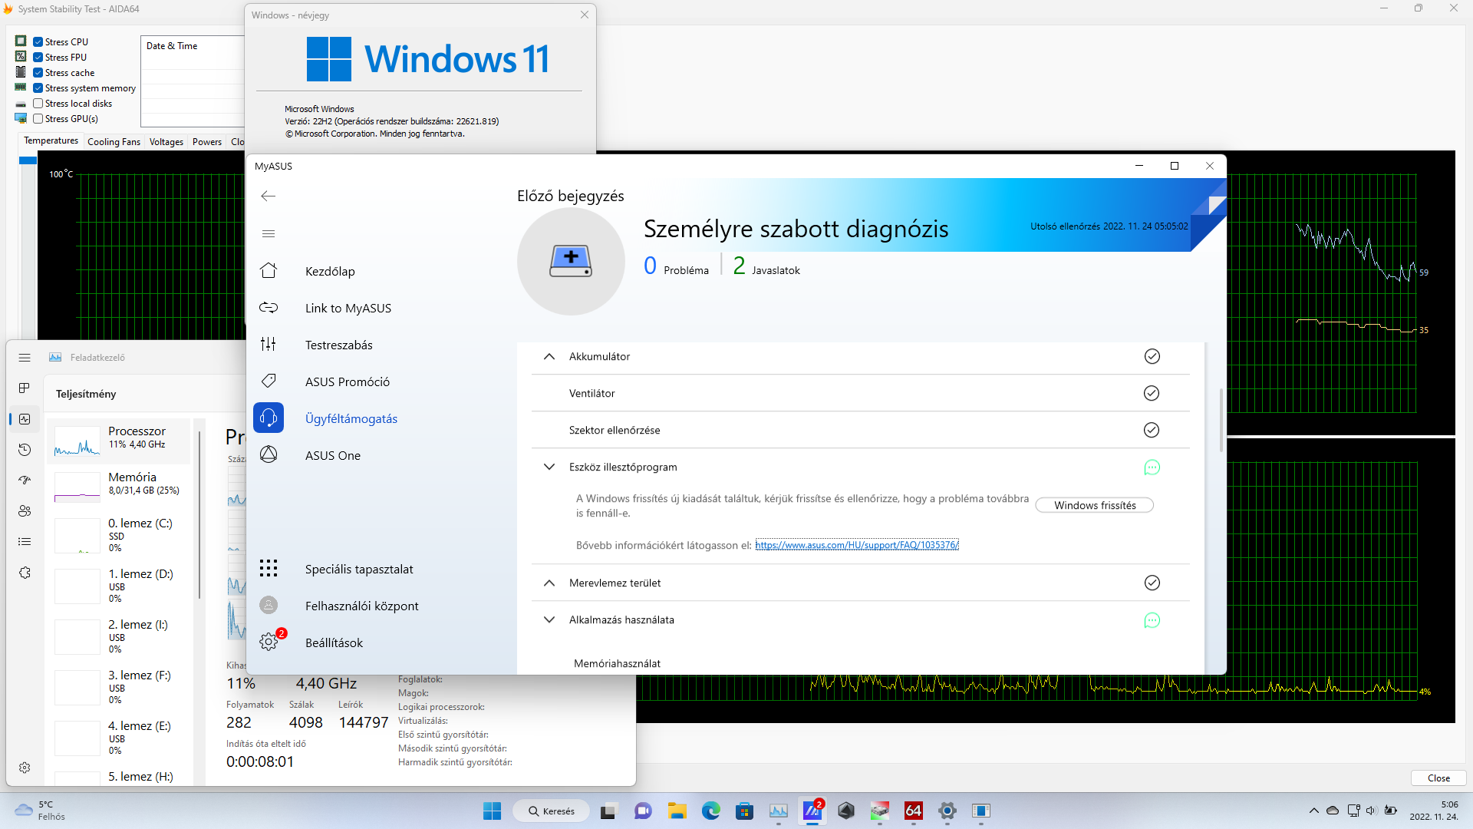Click the Windows frissítés button
This screenshot has width=1473, height=829.
coord(1095,505)
